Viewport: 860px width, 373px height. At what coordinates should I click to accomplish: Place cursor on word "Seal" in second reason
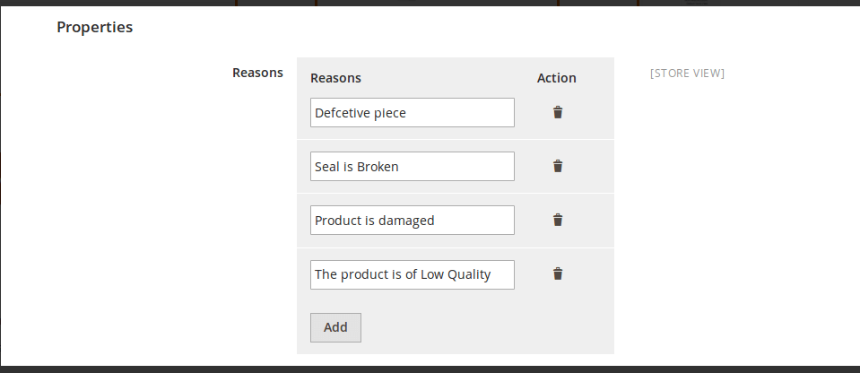(327, 167)
